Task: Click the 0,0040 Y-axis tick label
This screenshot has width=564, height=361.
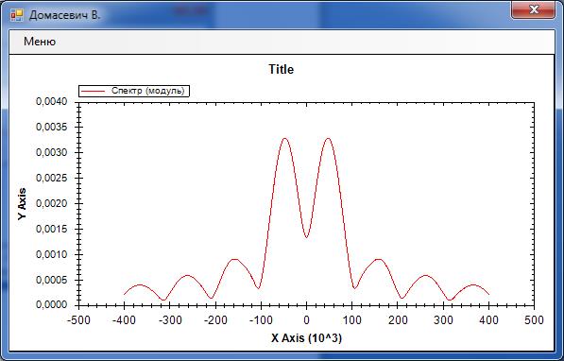Action: click(52, 101)
